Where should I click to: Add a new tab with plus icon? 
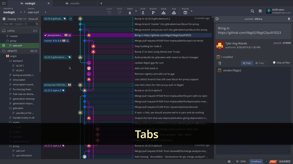point(101,3)
